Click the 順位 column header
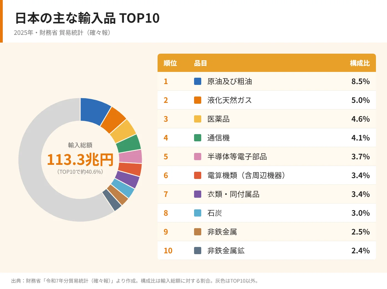Viewport: 387px width, 289px height. coord(170,63)
